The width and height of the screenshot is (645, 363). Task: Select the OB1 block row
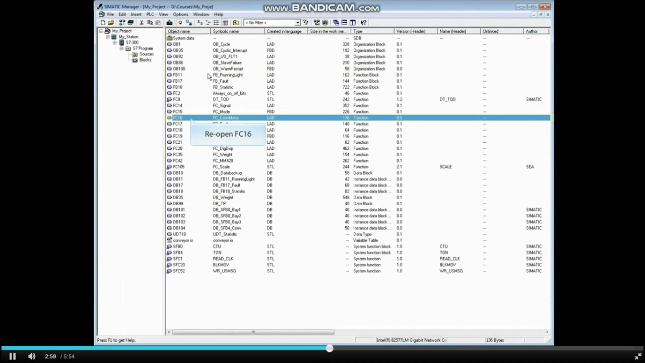(358, 44)
